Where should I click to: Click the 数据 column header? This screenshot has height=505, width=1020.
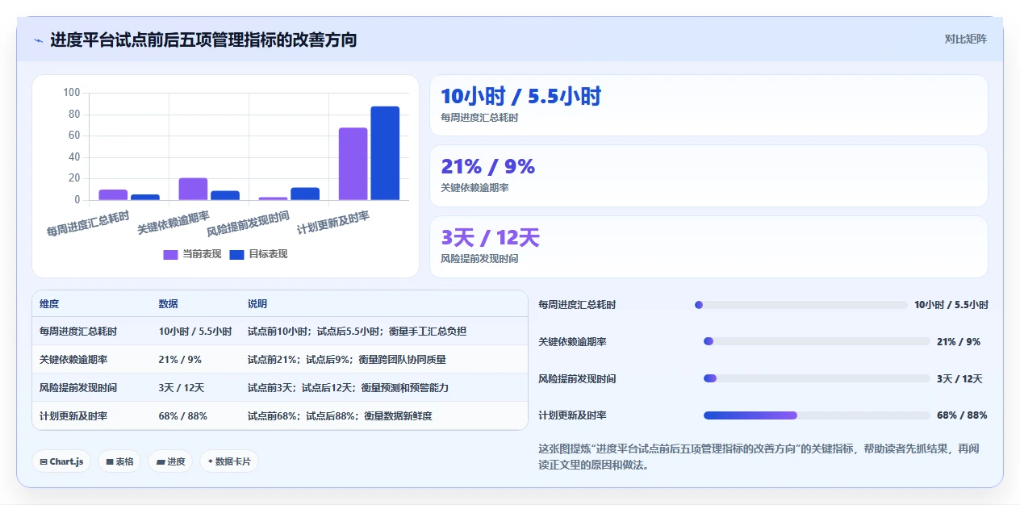[x=169, y=304]
